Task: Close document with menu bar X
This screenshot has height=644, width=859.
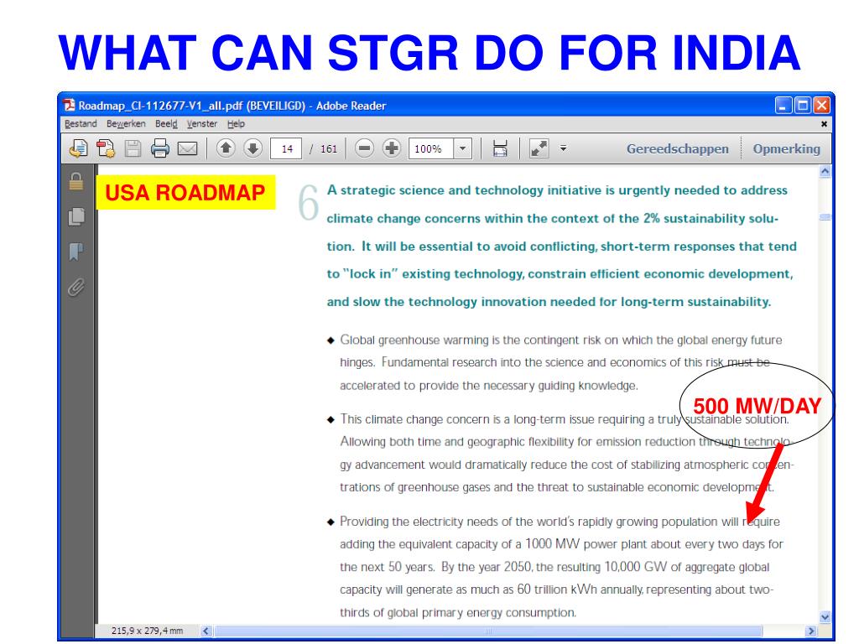Action: click(x=824, y=124)
